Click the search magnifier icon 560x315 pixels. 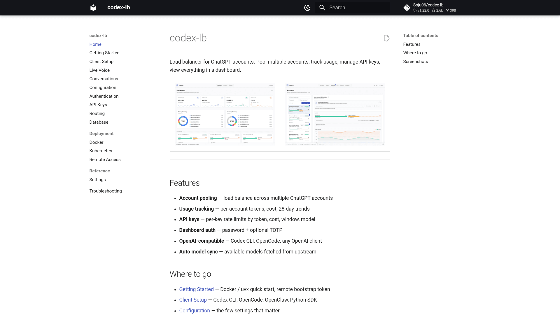pos(322,8)
